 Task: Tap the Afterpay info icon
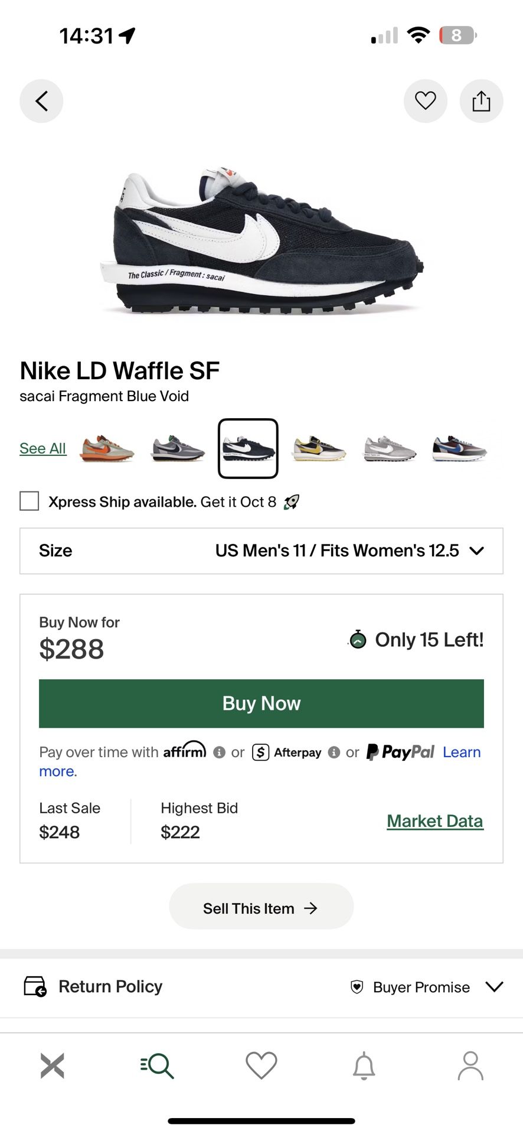pyautogui.click(x=334, y=752)
